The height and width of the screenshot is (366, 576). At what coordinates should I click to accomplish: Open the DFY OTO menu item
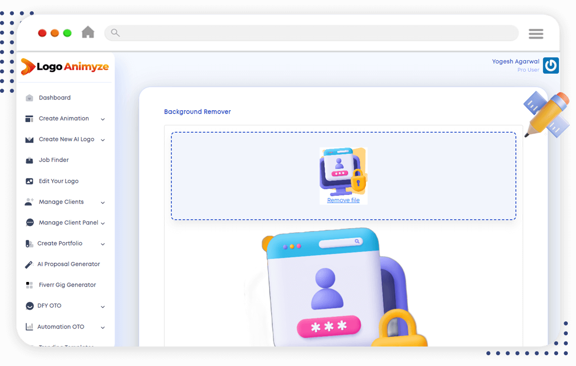(49, 306)
